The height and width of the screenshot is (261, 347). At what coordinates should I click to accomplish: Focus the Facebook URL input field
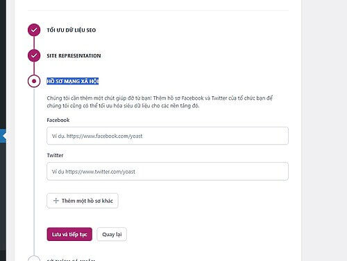click(167, 136)
